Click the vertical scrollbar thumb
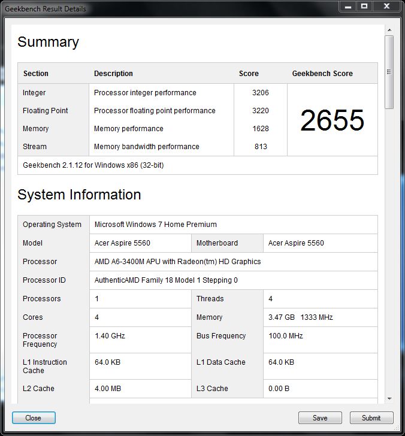405x436 pixels. coord(389,72)
